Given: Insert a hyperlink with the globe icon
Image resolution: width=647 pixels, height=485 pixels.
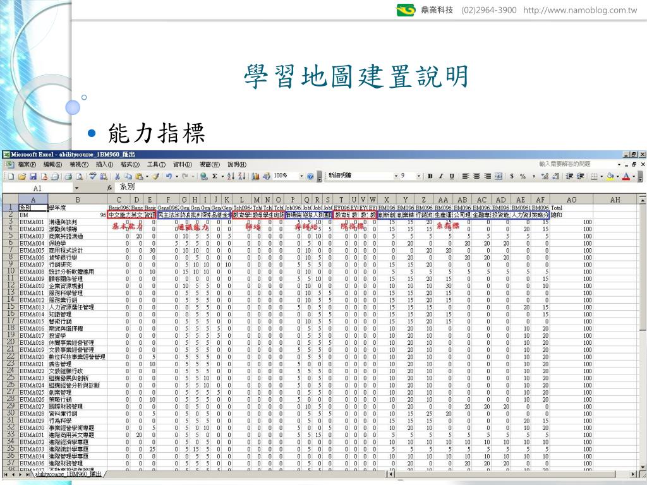Looking at the screenshot, I should click(x=204, y=177).
